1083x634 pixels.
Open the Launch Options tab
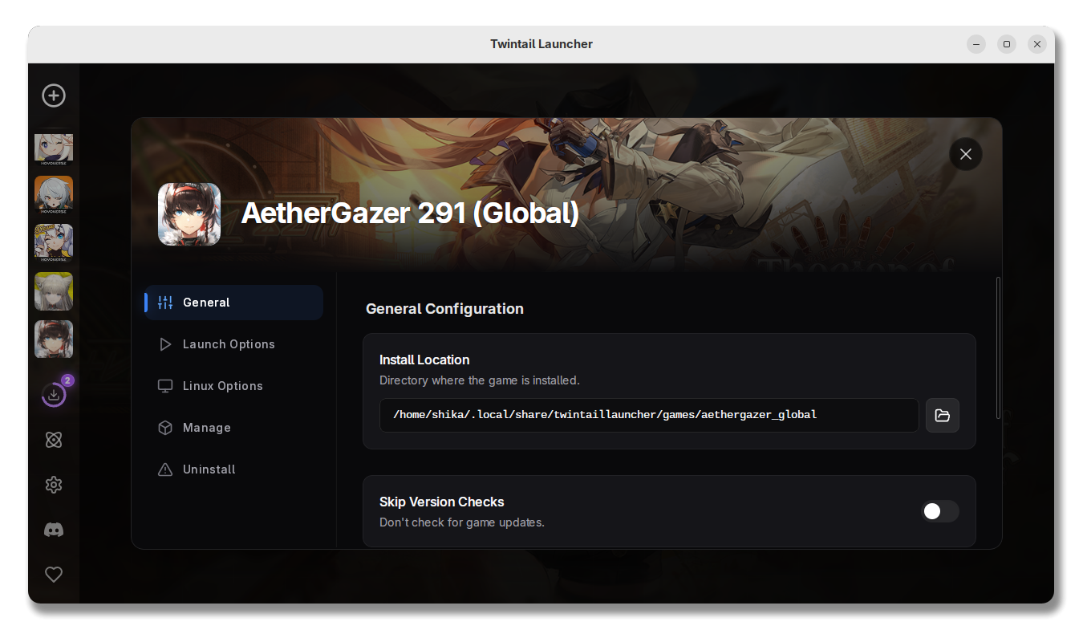233,344
